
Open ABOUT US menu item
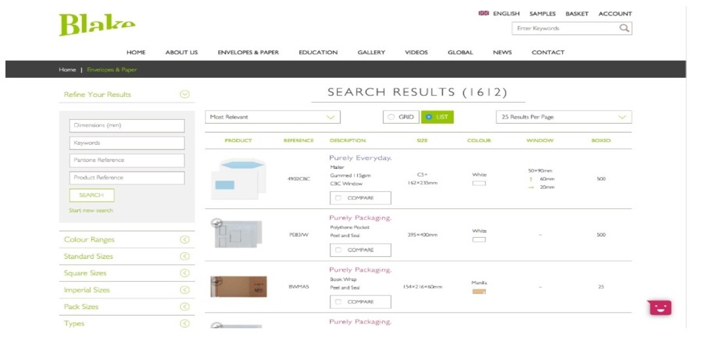pos(182,52)
